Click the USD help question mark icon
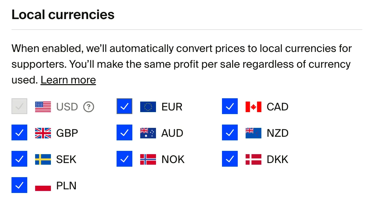The width and height of the screenshot is (375, 213). click(x=89, y=107)
